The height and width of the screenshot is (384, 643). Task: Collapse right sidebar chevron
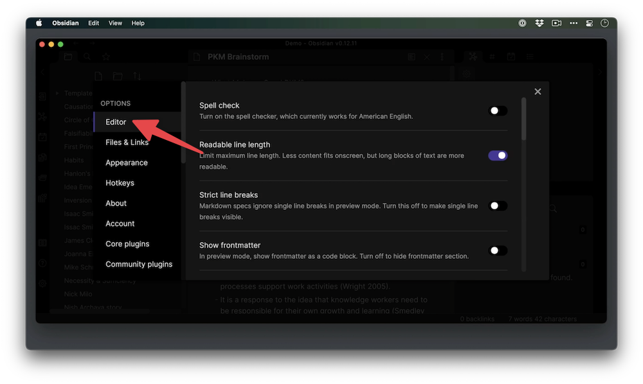(x=599, y=72)
